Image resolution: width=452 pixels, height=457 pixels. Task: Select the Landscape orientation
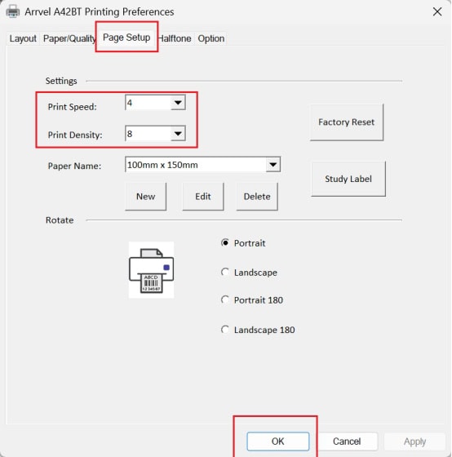225,273
